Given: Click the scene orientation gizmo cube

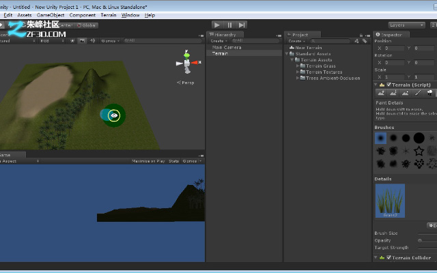Looking at the screenshot, I should [186, 63].
